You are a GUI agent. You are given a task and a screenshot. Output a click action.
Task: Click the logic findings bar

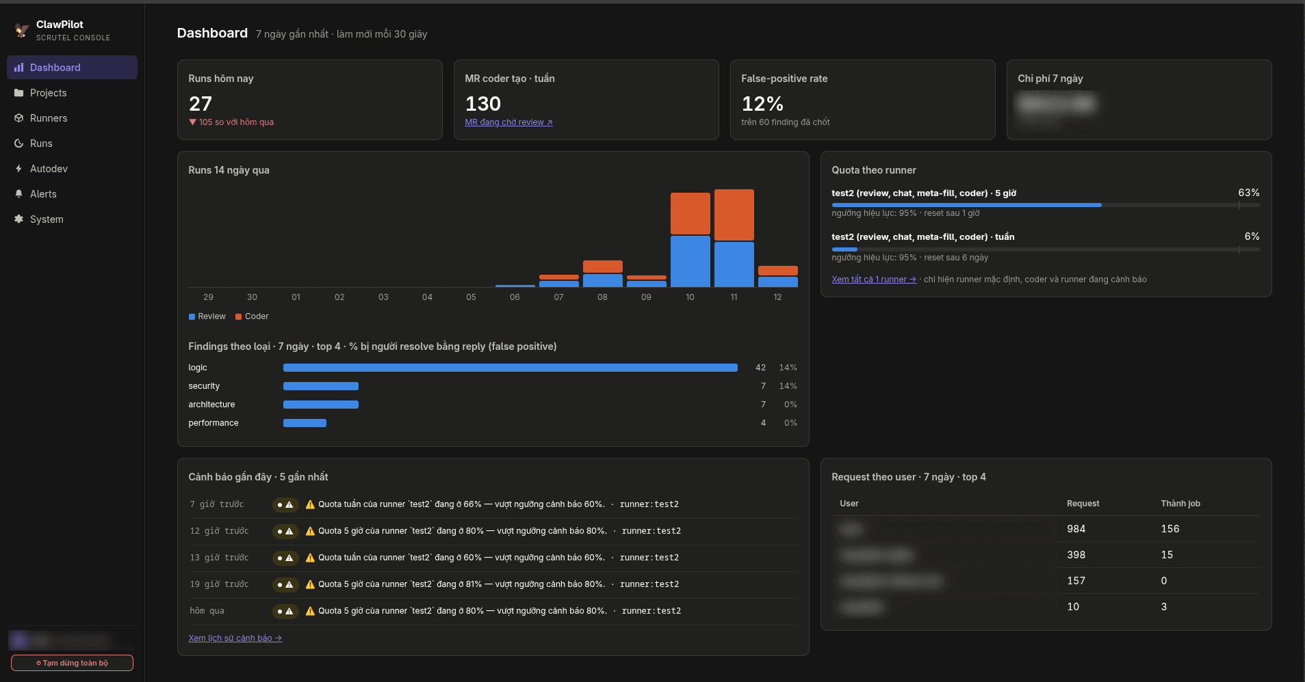[510, 368]
